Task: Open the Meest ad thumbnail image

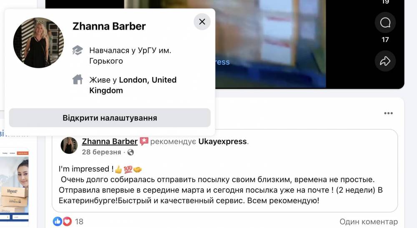Action: 14,187
